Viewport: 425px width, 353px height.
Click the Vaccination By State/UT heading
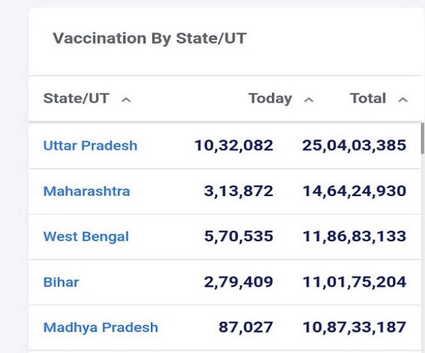(x=150, y=38)
